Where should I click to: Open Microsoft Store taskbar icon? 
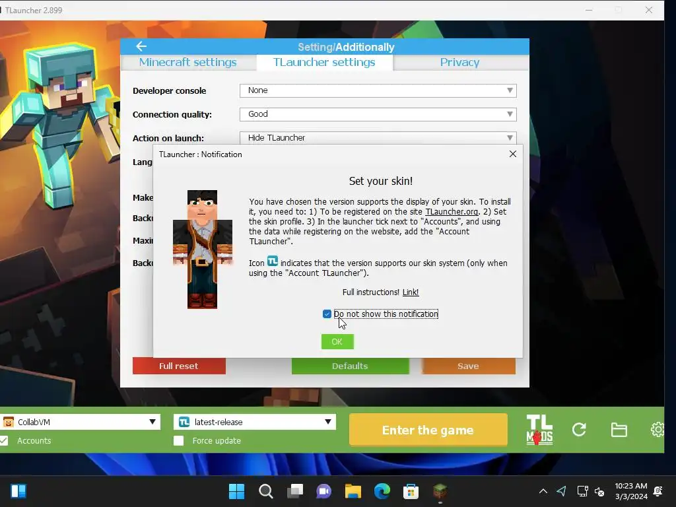[x=411, y=491]
